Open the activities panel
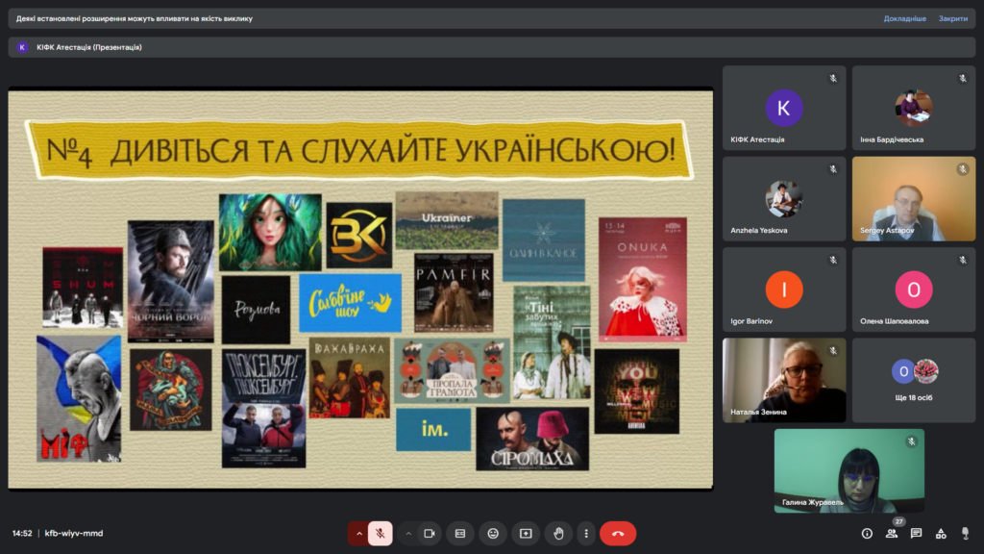This screenshot has width=984, height=554. [x=941, y=533]
